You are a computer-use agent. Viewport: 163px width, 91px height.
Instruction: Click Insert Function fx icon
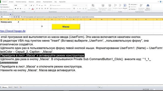[x=19, y=17]
